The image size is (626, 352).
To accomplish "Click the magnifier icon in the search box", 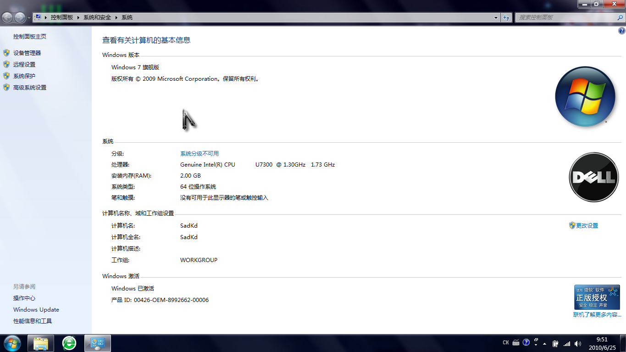I will tap(620, 17).
